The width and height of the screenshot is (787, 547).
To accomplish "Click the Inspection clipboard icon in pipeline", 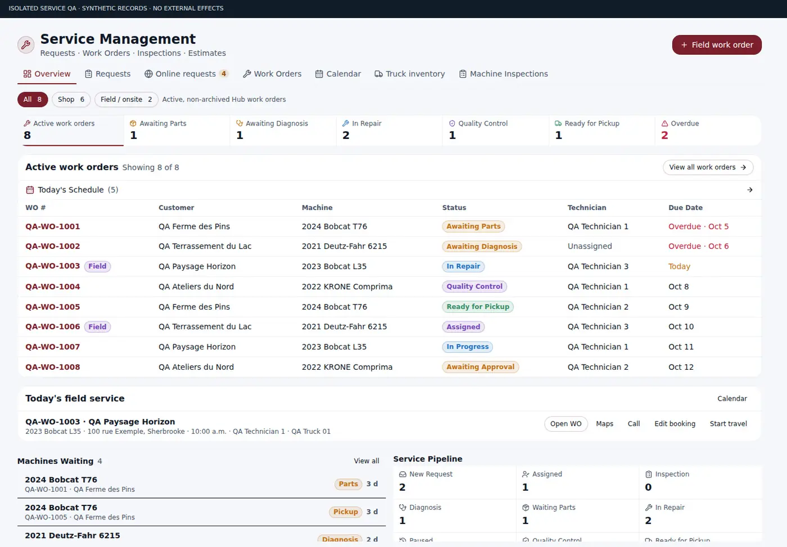I will pos(649,474).
